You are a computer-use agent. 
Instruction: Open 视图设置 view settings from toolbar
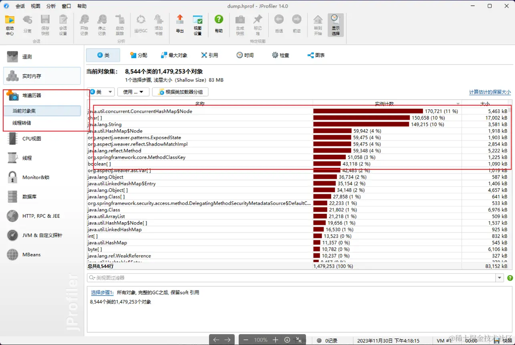197,25
